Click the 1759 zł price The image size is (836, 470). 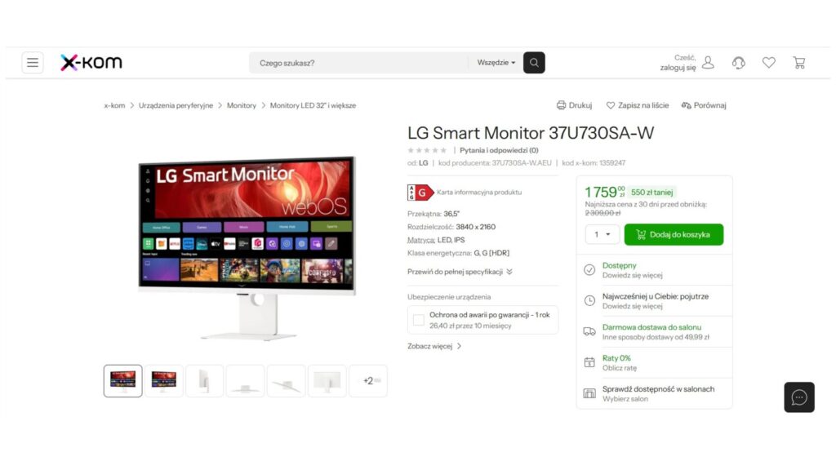[x=604, y=192]
